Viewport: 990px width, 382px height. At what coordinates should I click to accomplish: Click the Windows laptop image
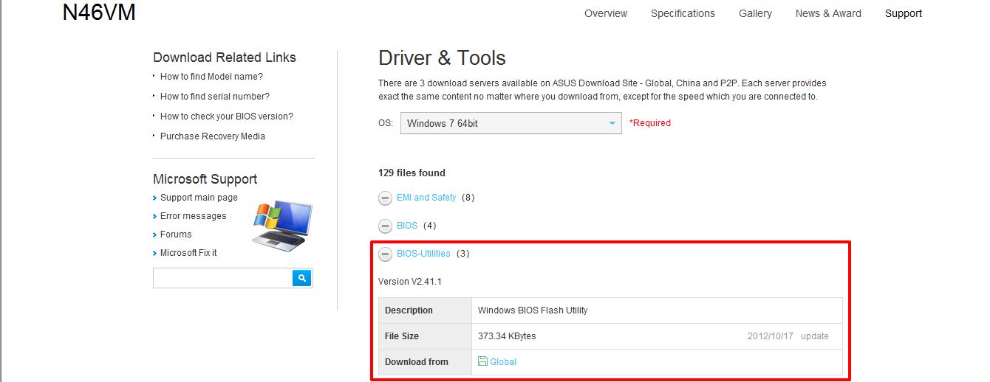(x=281, y=226)
